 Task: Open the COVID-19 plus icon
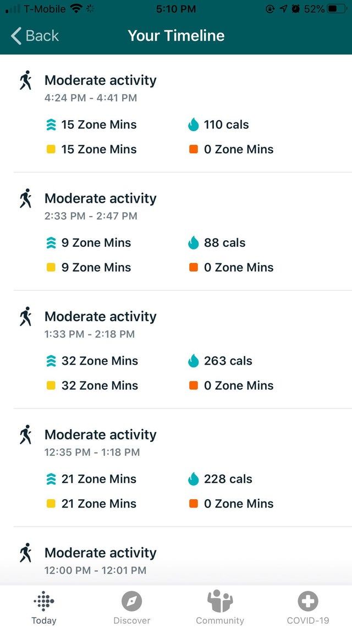307,601
